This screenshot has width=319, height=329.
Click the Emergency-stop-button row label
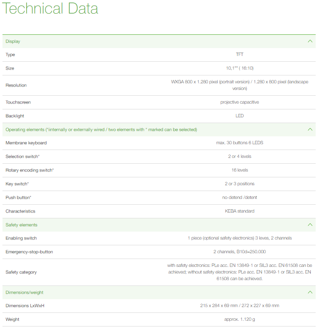click(x=29, y=252)
